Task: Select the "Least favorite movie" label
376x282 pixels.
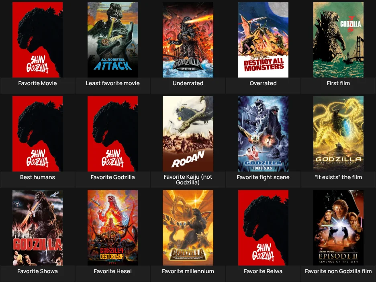Action: tap(113, 84)
